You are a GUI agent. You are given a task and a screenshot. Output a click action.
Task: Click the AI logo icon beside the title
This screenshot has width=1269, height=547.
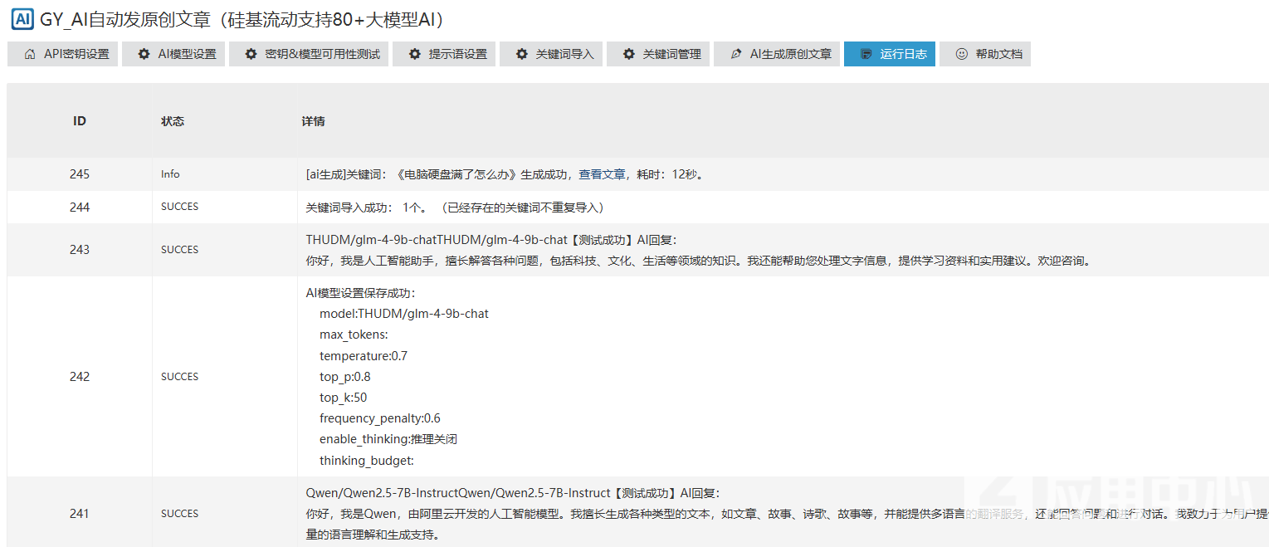(22, 19)
